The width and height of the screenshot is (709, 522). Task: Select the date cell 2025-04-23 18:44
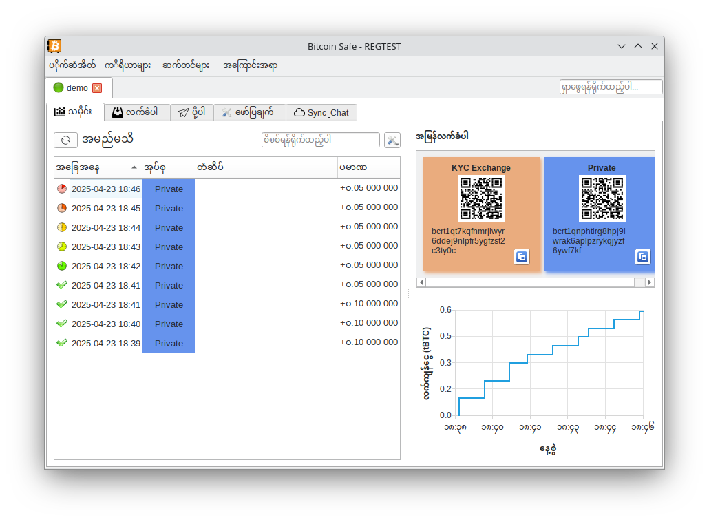pyautogui.click(x=106, y=227)
